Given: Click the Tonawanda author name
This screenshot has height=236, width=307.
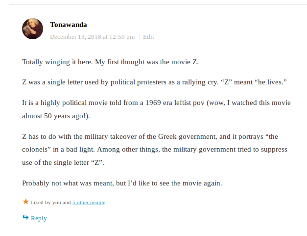Looking at the screenshot, I should (x=69, y=25).
